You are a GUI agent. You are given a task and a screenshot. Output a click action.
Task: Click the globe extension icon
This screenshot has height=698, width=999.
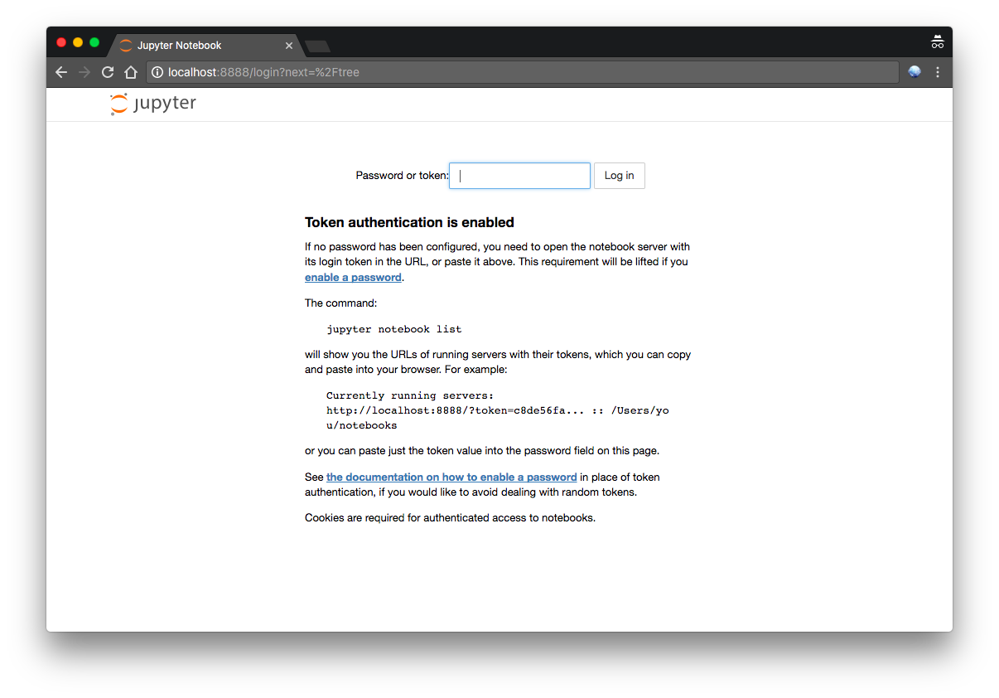click(x=915, y=72)
